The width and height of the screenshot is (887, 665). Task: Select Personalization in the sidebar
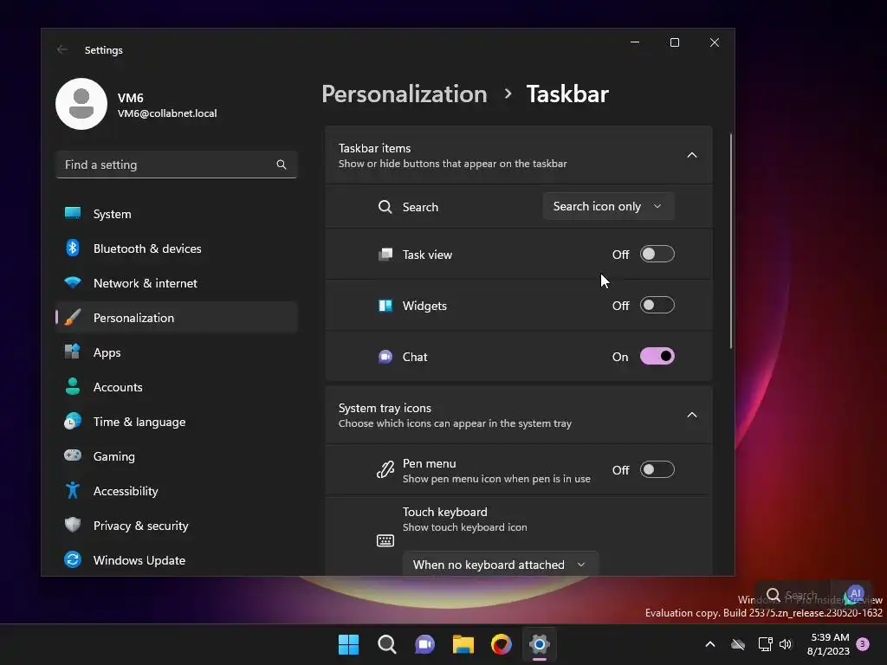[177, 317]
